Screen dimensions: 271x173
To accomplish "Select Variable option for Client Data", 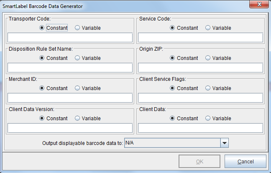I will pos(208,119).
